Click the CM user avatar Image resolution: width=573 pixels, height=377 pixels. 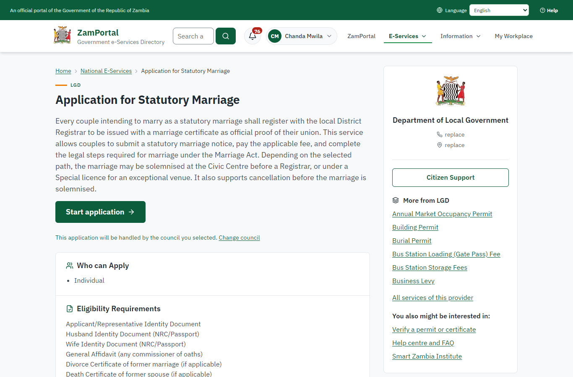(x=275, y=36)
